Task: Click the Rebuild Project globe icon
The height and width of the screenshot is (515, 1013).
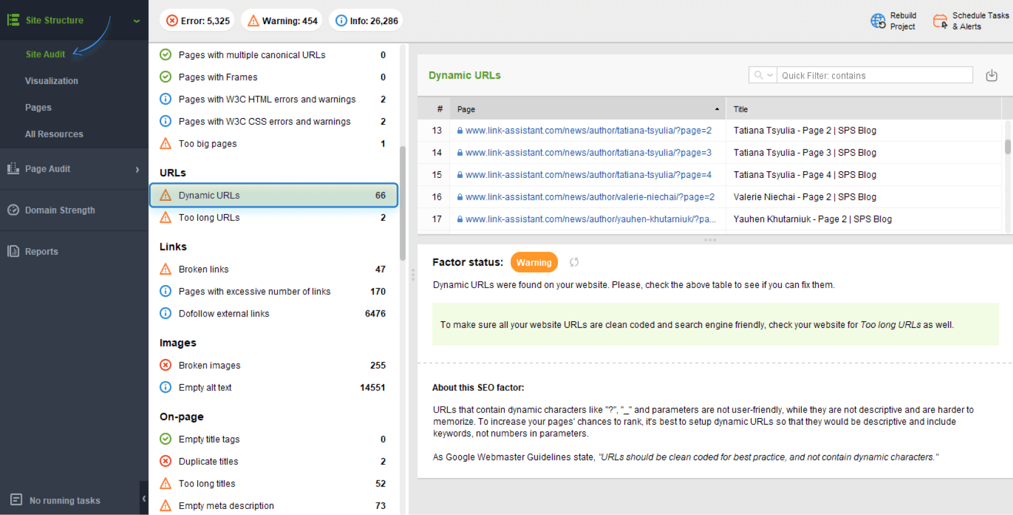Action: [x=877, y=21]
